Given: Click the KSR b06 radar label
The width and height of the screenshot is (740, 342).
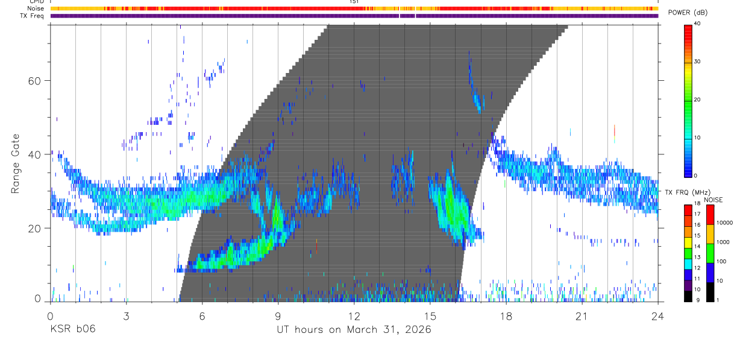Looking at the screenshot, I should click(x=72, y=330).
